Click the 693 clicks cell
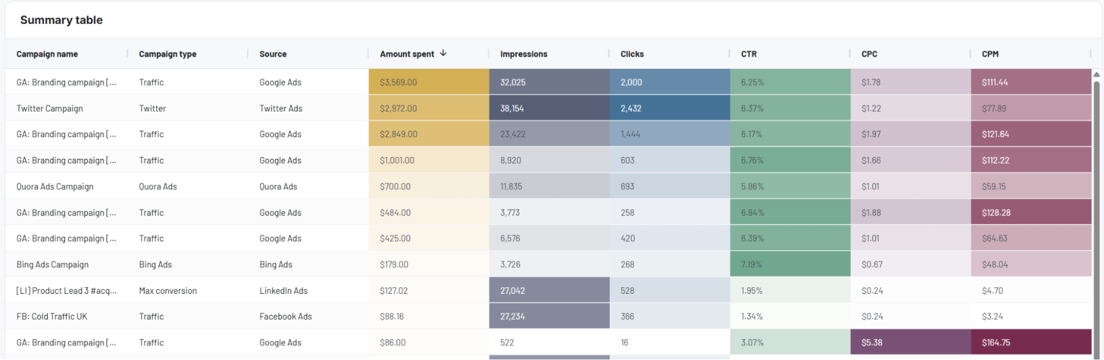This screenshot has height=360, width=1104. [x=670, y=186]
